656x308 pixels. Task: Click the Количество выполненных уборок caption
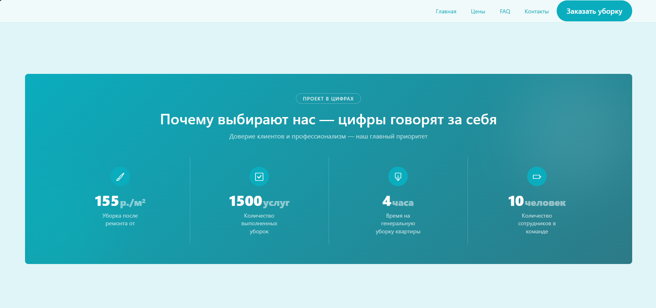(259, 224)
